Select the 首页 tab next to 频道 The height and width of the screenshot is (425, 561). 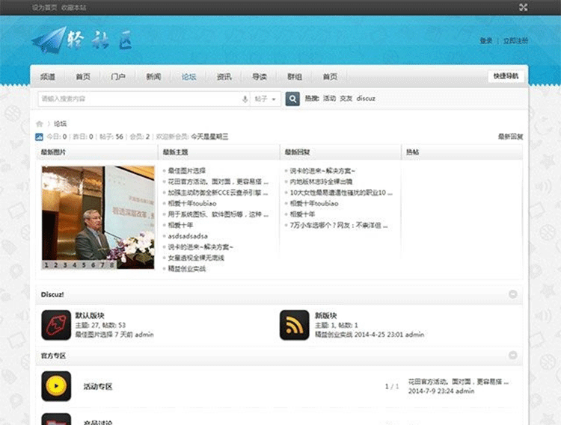(x=83, y=77)
